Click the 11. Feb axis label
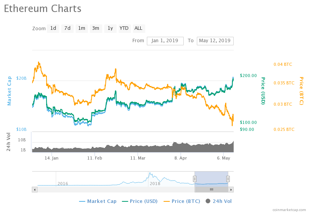Screen dimensions: 310x213 [x=95, y=158]
